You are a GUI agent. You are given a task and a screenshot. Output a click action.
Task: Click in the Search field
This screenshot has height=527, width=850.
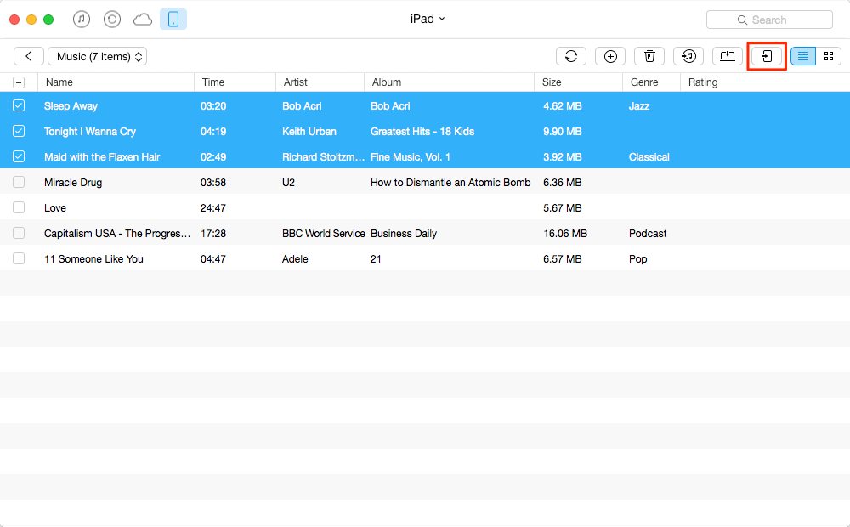770,20
